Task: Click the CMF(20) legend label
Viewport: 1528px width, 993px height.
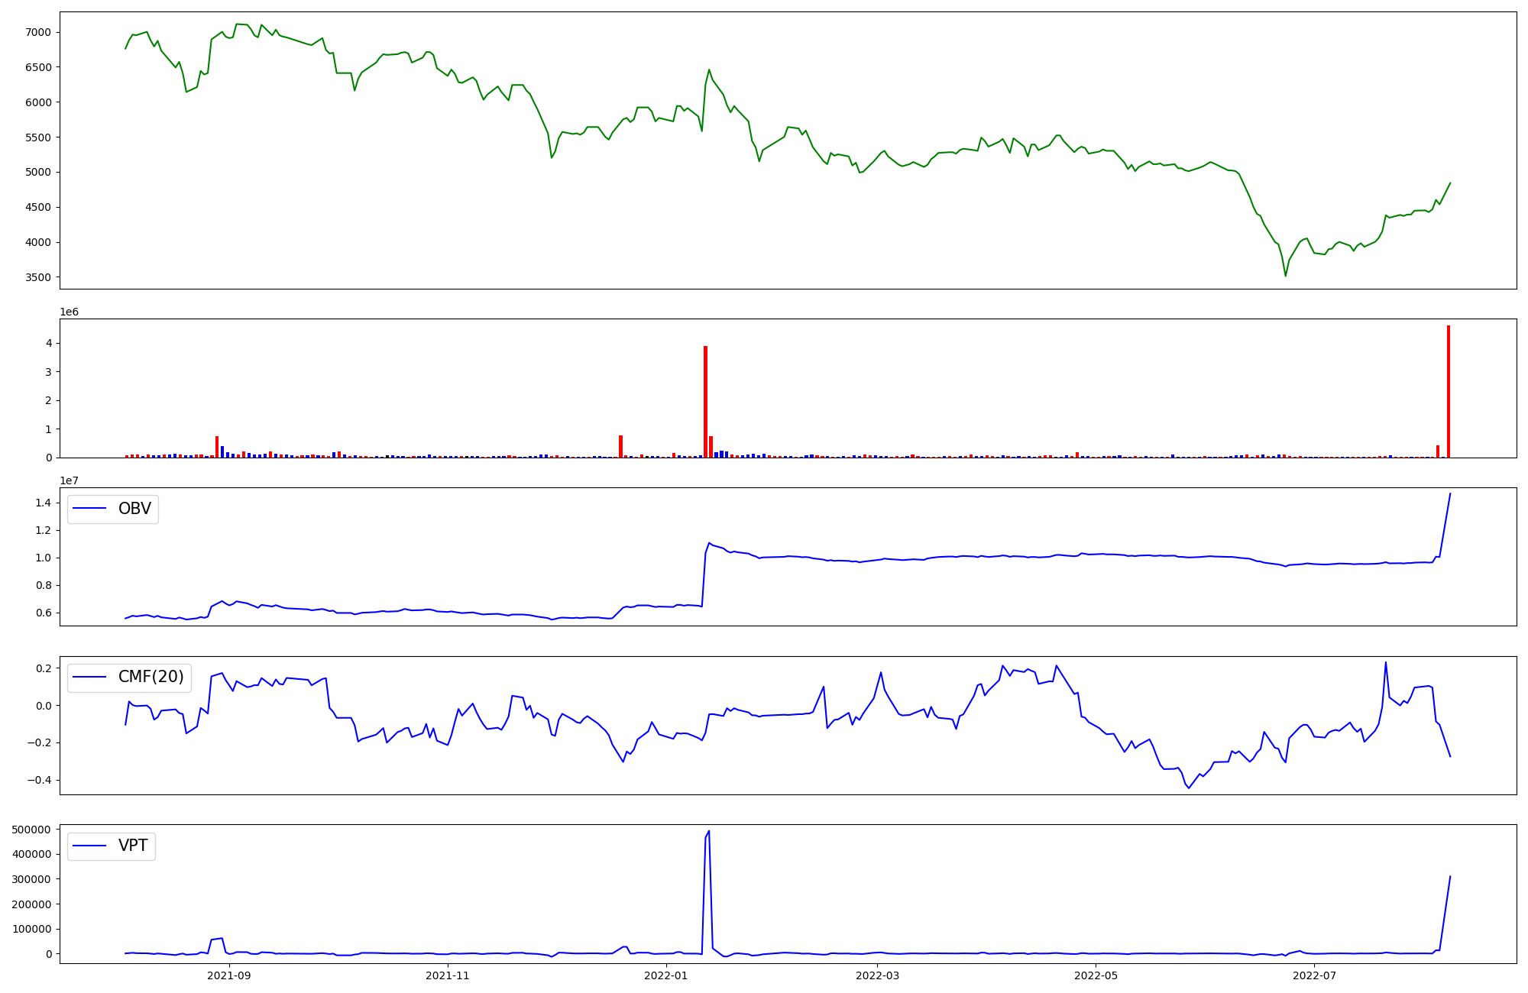Action: [151, 677]
